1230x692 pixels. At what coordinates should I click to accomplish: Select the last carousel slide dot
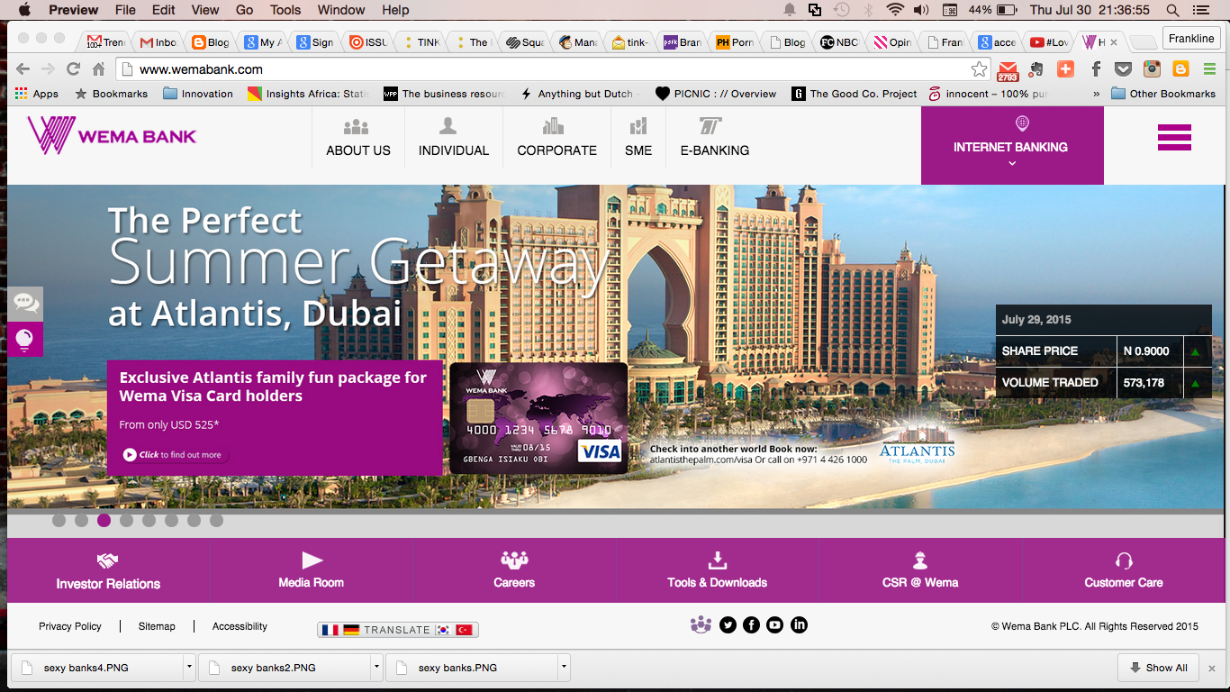(216, 520)
